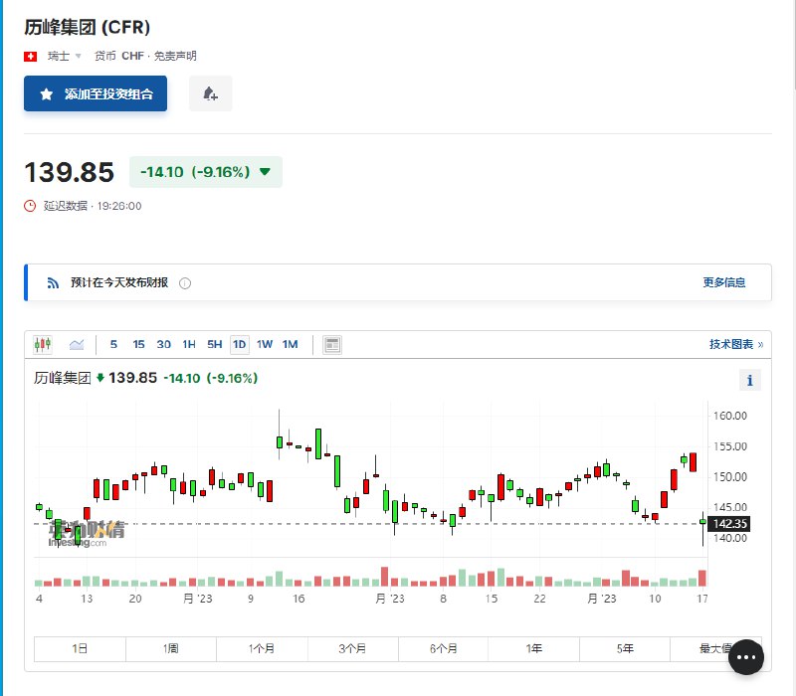Select the 30 minute interval
Viewport: 796px width, 696px height.
click(163, 344)
